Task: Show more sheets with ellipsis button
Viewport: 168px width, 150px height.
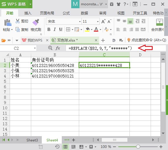Action: coord(67,140)
